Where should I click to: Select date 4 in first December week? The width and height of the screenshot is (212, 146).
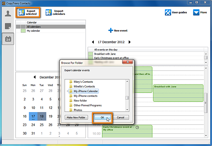42,99
